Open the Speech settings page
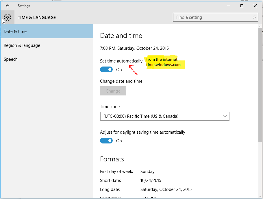The height and width of the screenshot is (199, 263). (11, 59)
